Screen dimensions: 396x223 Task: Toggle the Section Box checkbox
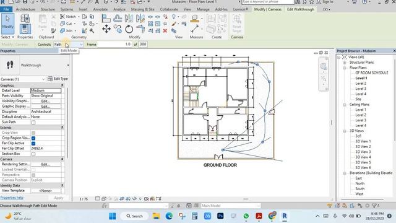(x=33, y=154)
